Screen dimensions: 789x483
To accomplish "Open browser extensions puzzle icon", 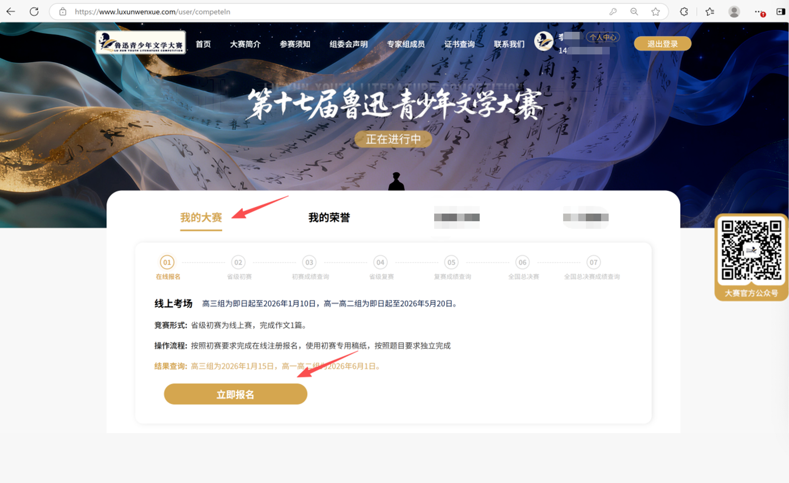I will click(684, 12).
